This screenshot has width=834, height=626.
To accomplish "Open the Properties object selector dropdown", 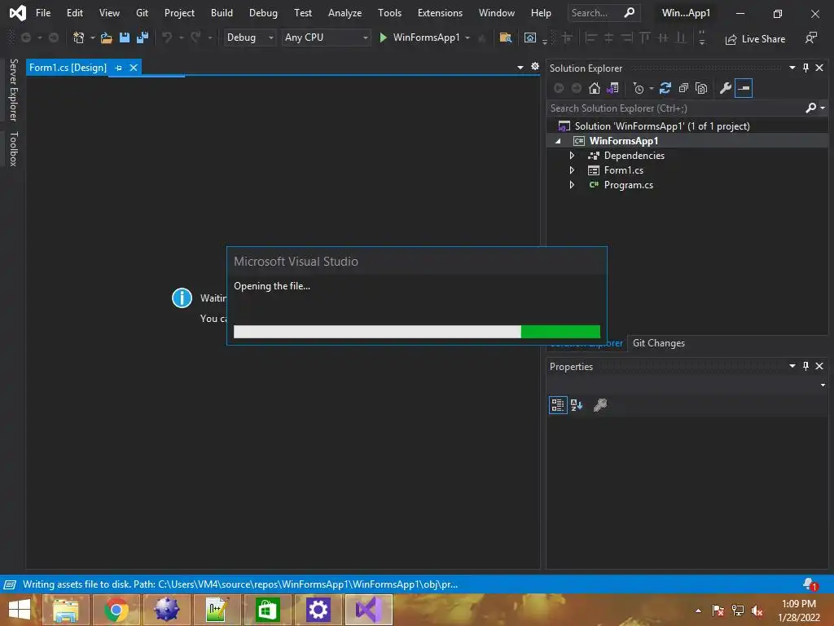I will pyautogui.click(x=823, y=385).
